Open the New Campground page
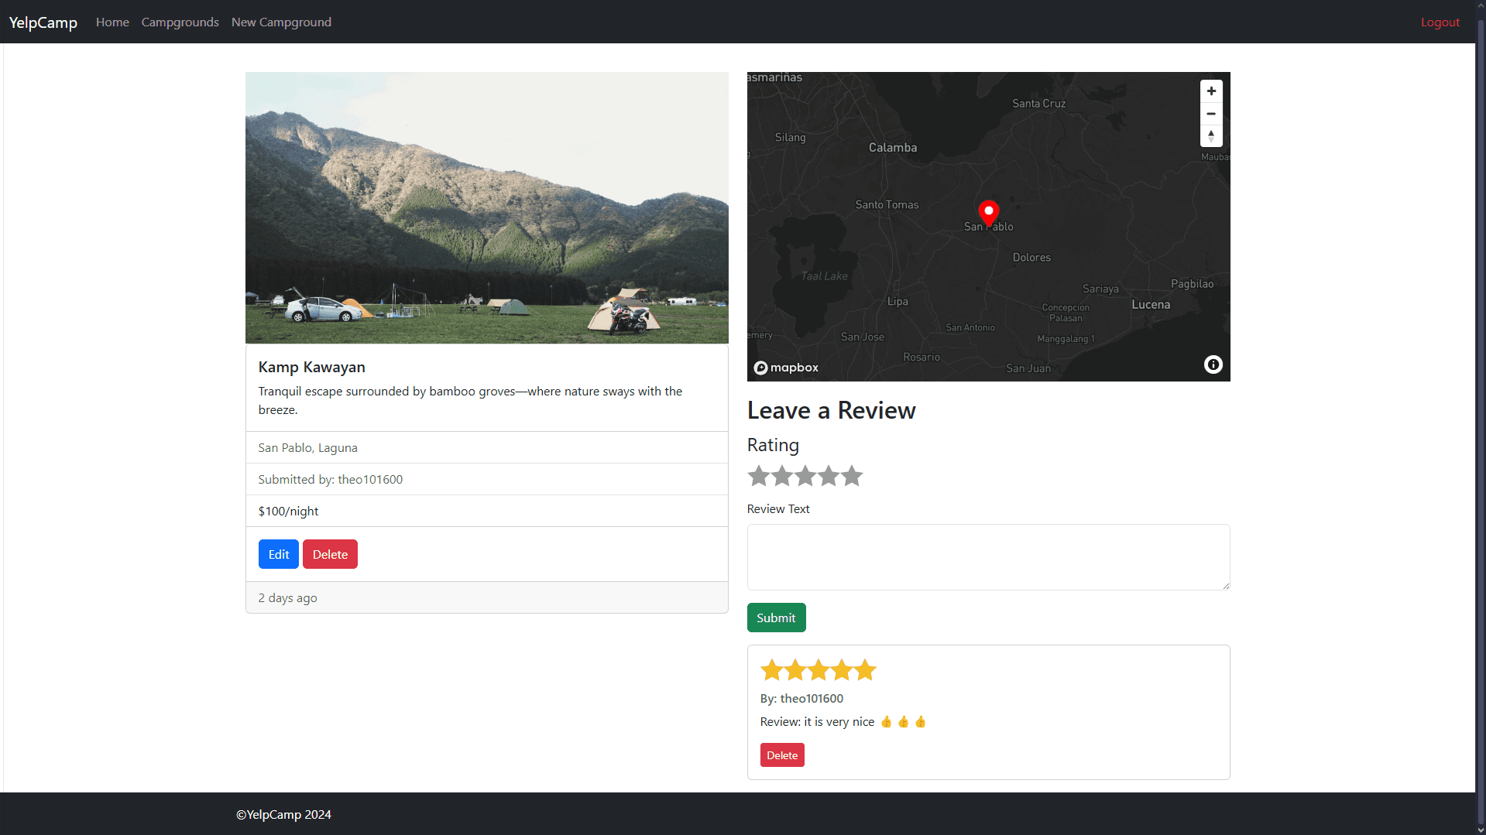Image resolution: width=1486 pixels, height=835 pixels. point(280,22)
